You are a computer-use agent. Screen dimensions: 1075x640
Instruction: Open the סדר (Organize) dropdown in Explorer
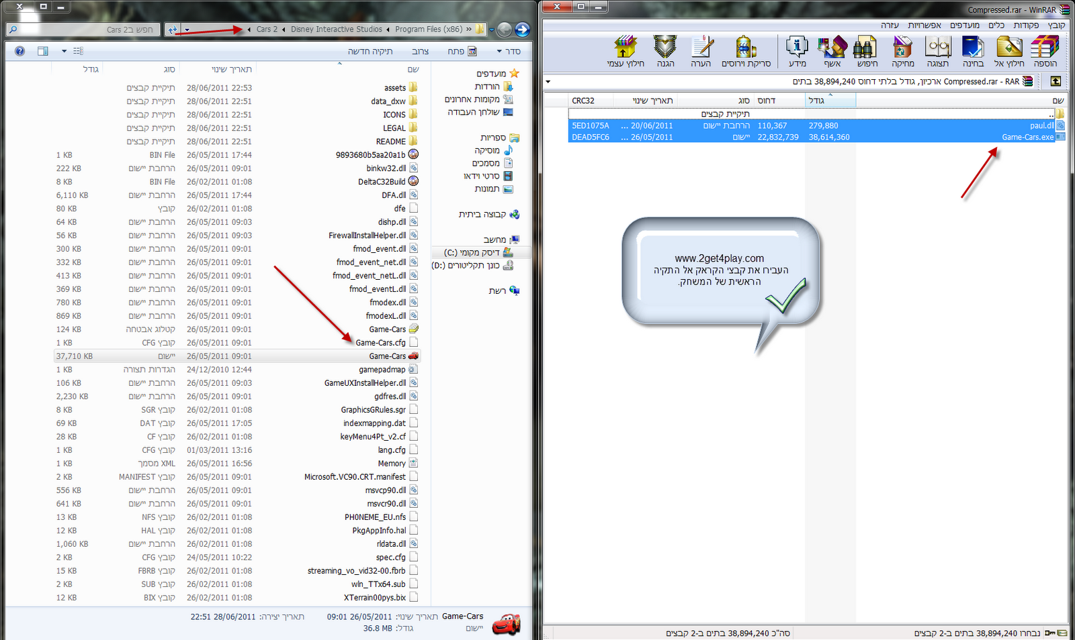[509, 51]
